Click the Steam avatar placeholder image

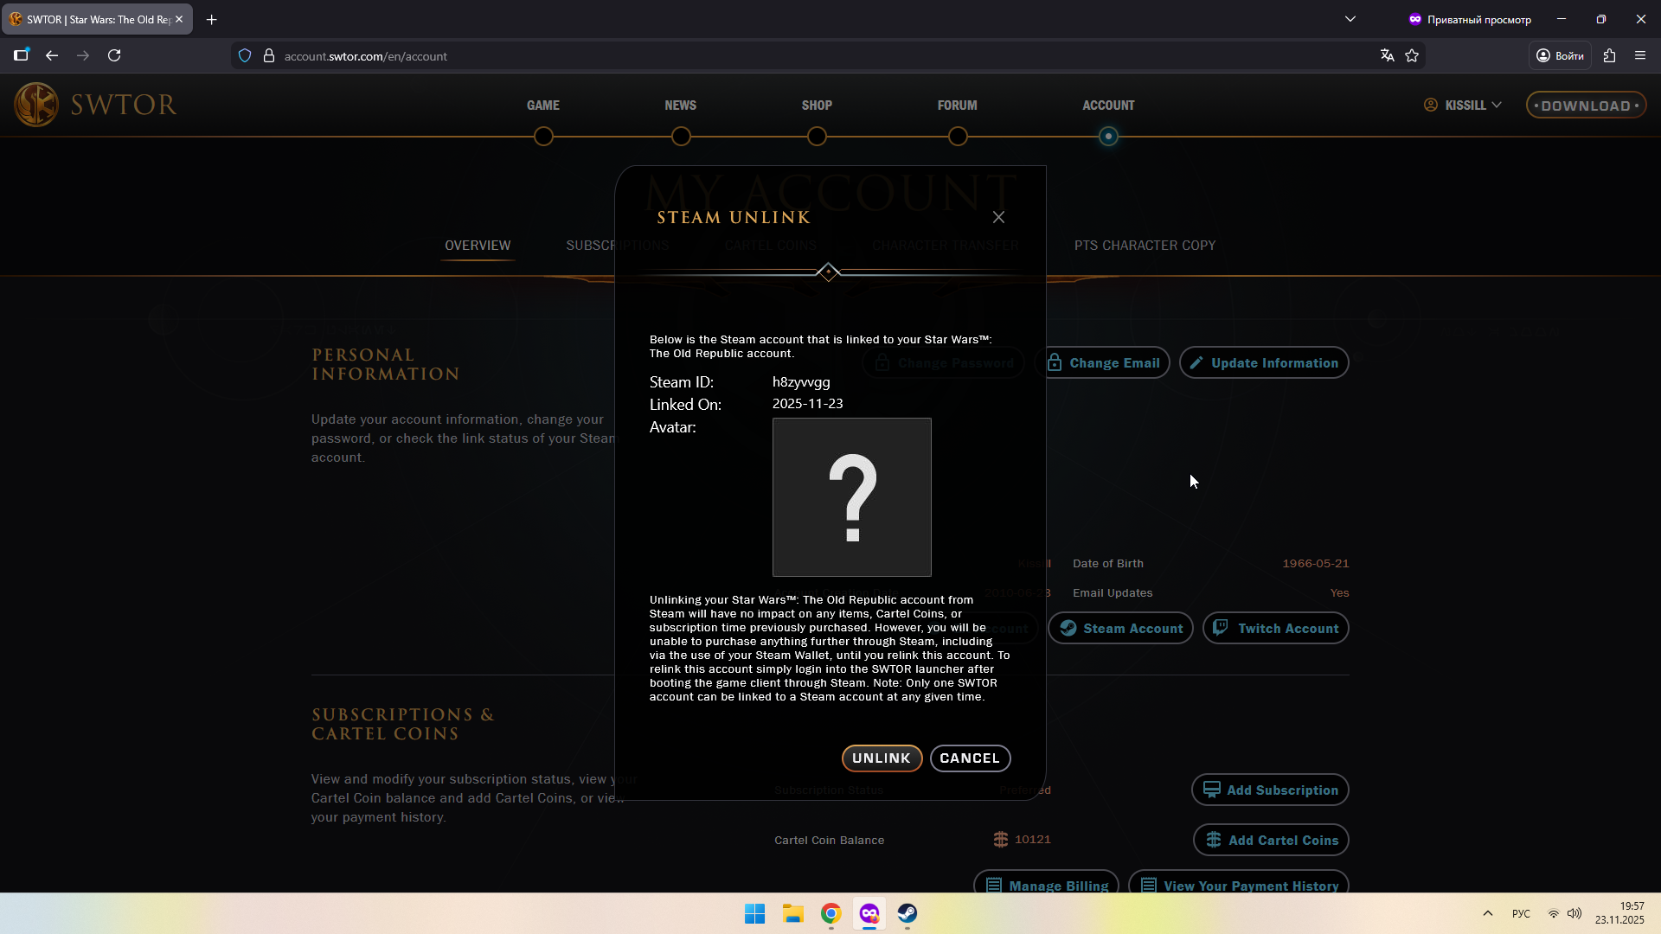click(x=851, y=497)
